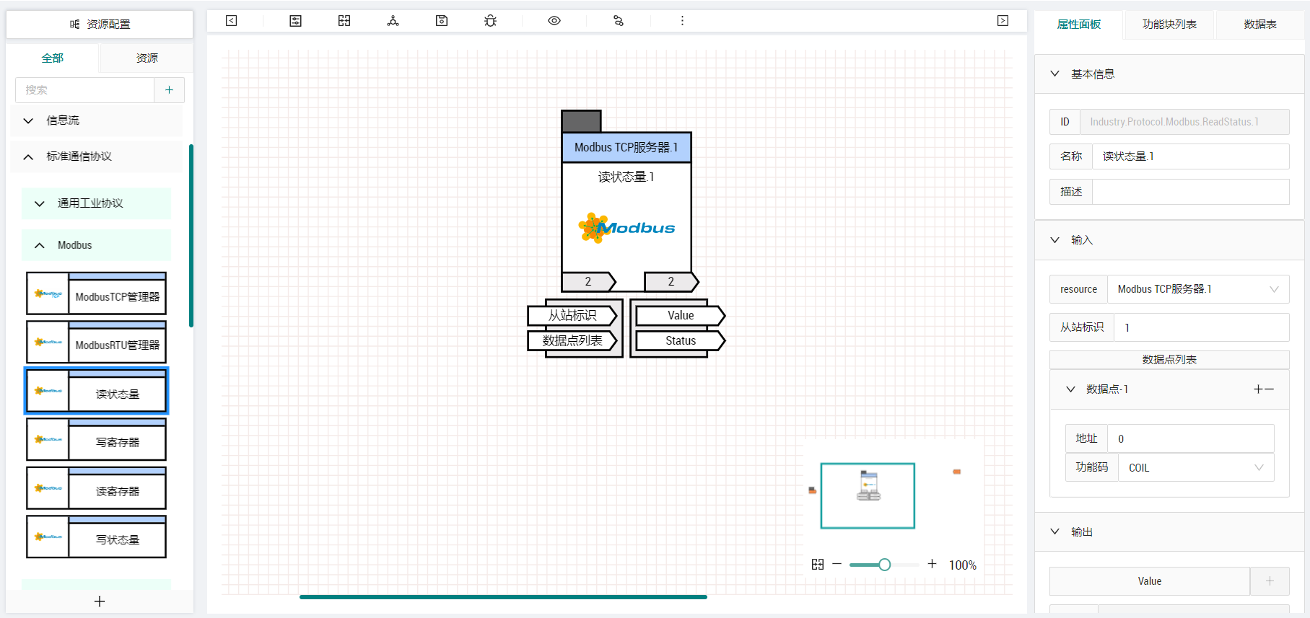Click the left panel vertical scrollbar
This screenshot has height=618, width=1310.
[x=191, y=236]
